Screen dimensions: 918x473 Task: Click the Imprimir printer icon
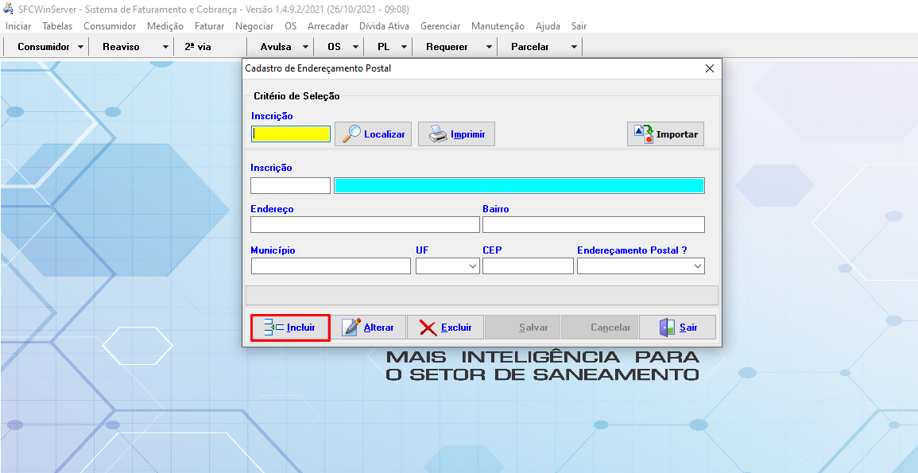pyautogui.click(x=438, y=134)
